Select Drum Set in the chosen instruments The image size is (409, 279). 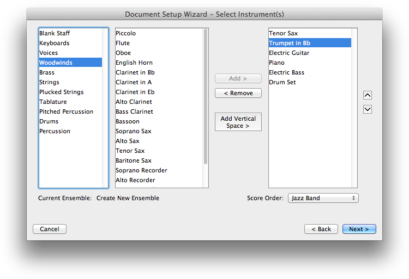(282, 82)
